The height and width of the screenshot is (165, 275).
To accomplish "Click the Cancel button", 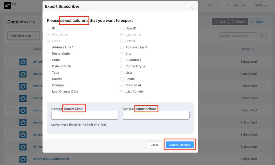I will [x=155, y=145].
